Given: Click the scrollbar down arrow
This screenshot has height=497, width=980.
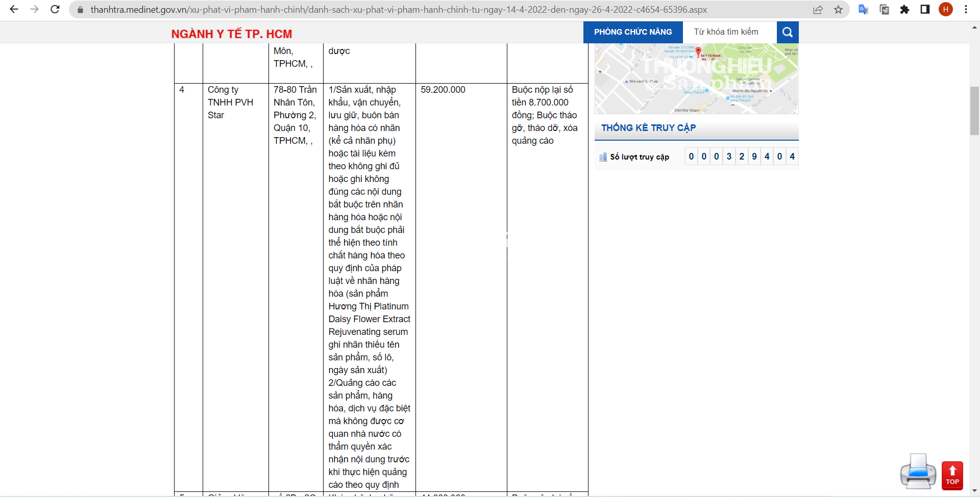Looking at the screenshot, I should pyautogui.click(x=974, y=491).
